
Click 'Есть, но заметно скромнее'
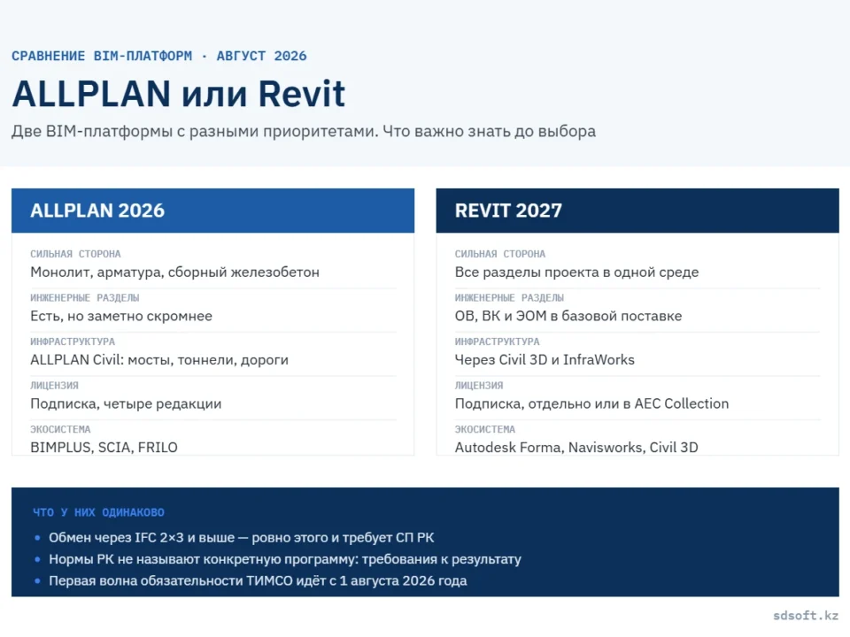(121, 316)
